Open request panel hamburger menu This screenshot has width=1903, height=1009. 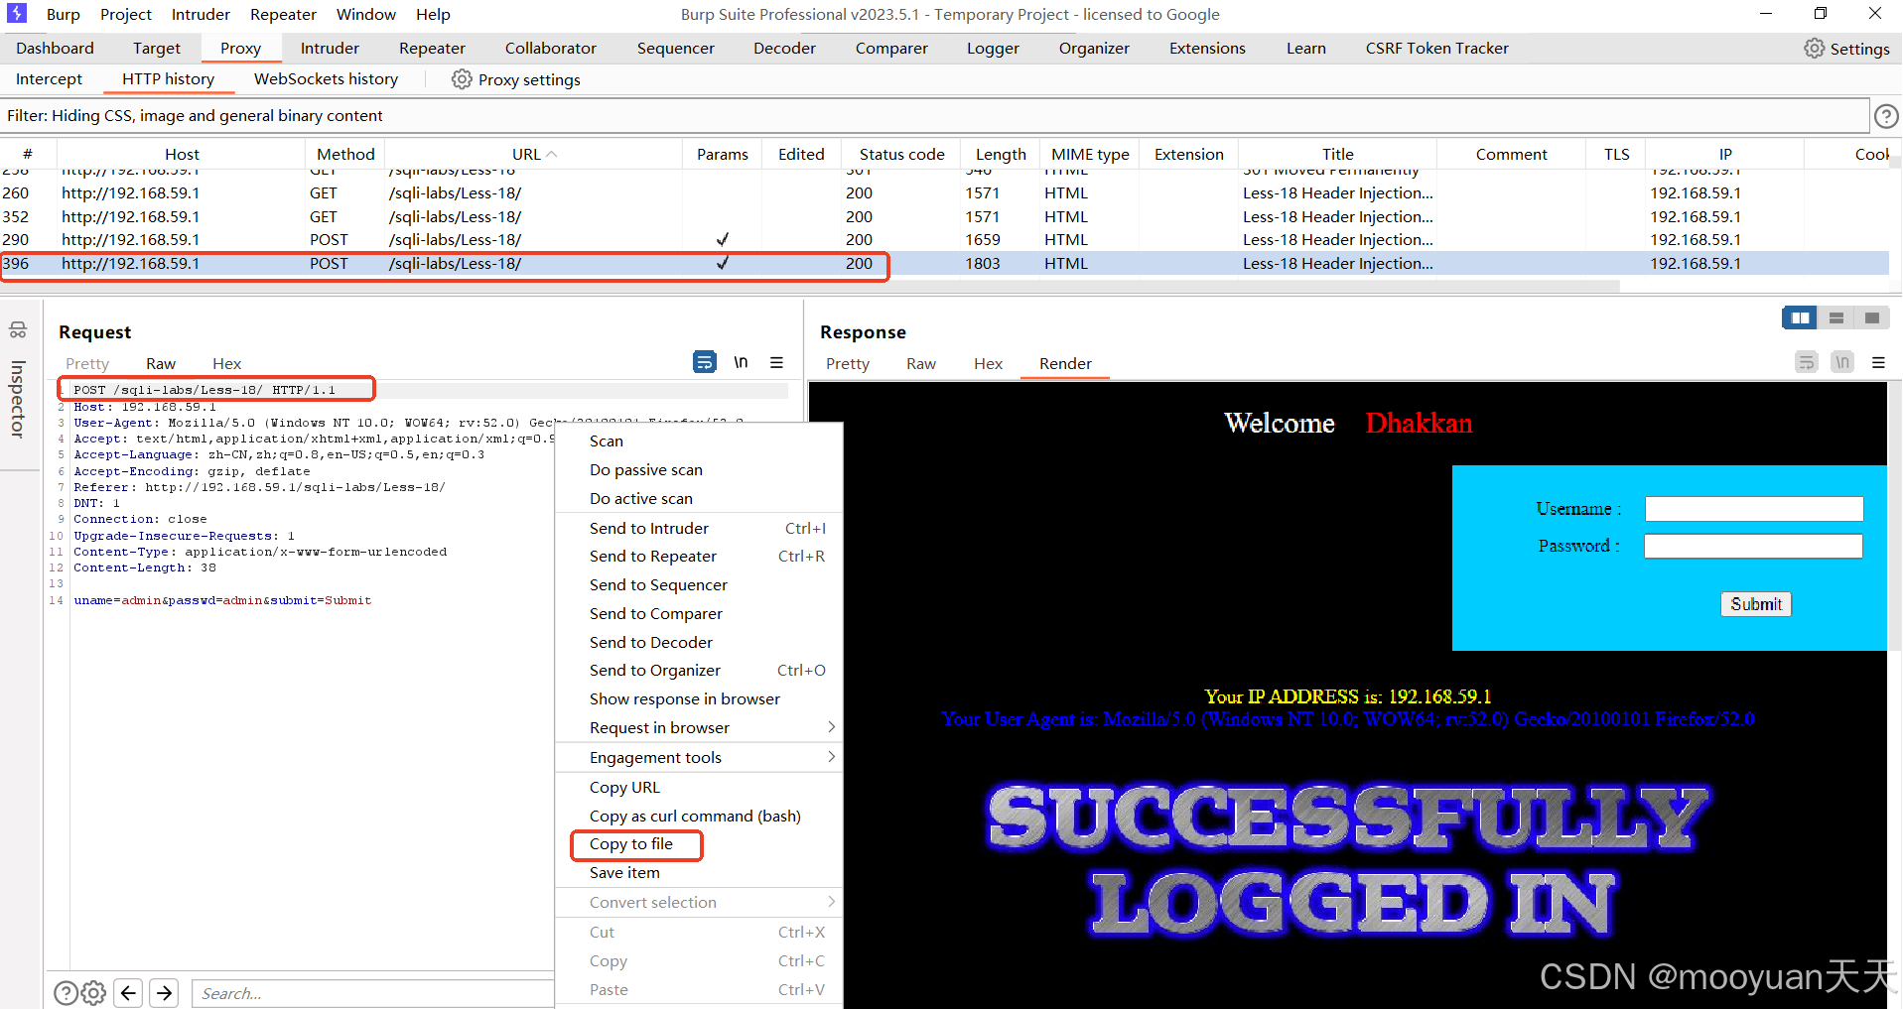click(776, 362)
